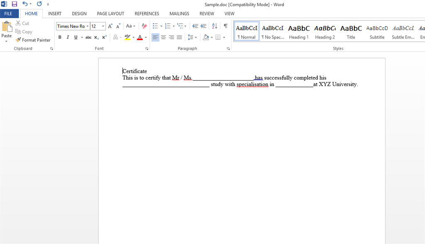
Task: Select the Italic formatting icon
Action: [67, 37]
